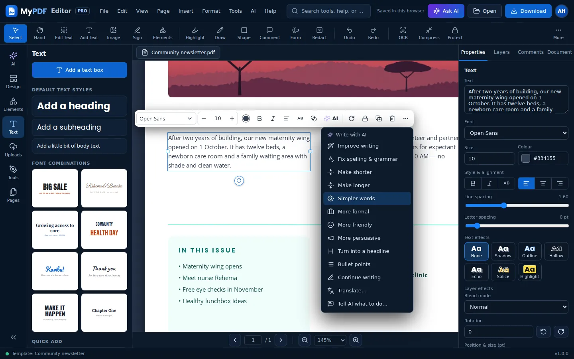Choose the Edit Text tool
This screenshot has width=574, height=359.
click(64, 33)
